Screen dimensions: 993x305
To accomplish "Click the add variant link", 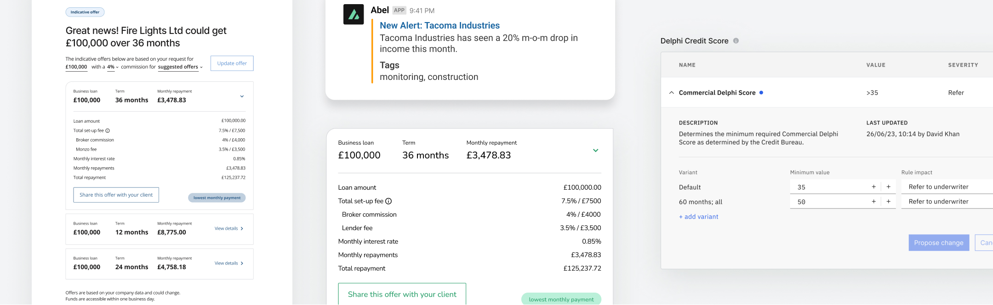I will [698, 217].
